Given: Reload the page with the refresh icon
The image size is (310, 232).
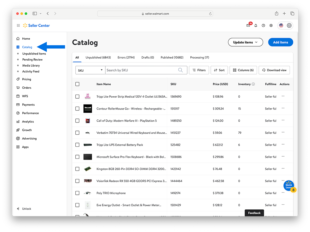Looking at the screenshot, I should coord(210,14).
